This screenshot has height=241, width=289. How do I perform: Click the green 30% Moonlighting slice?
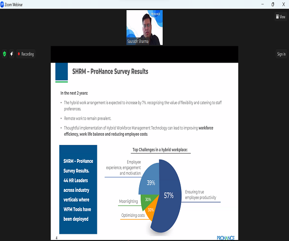pyautogui.click(x=148, y=200)
